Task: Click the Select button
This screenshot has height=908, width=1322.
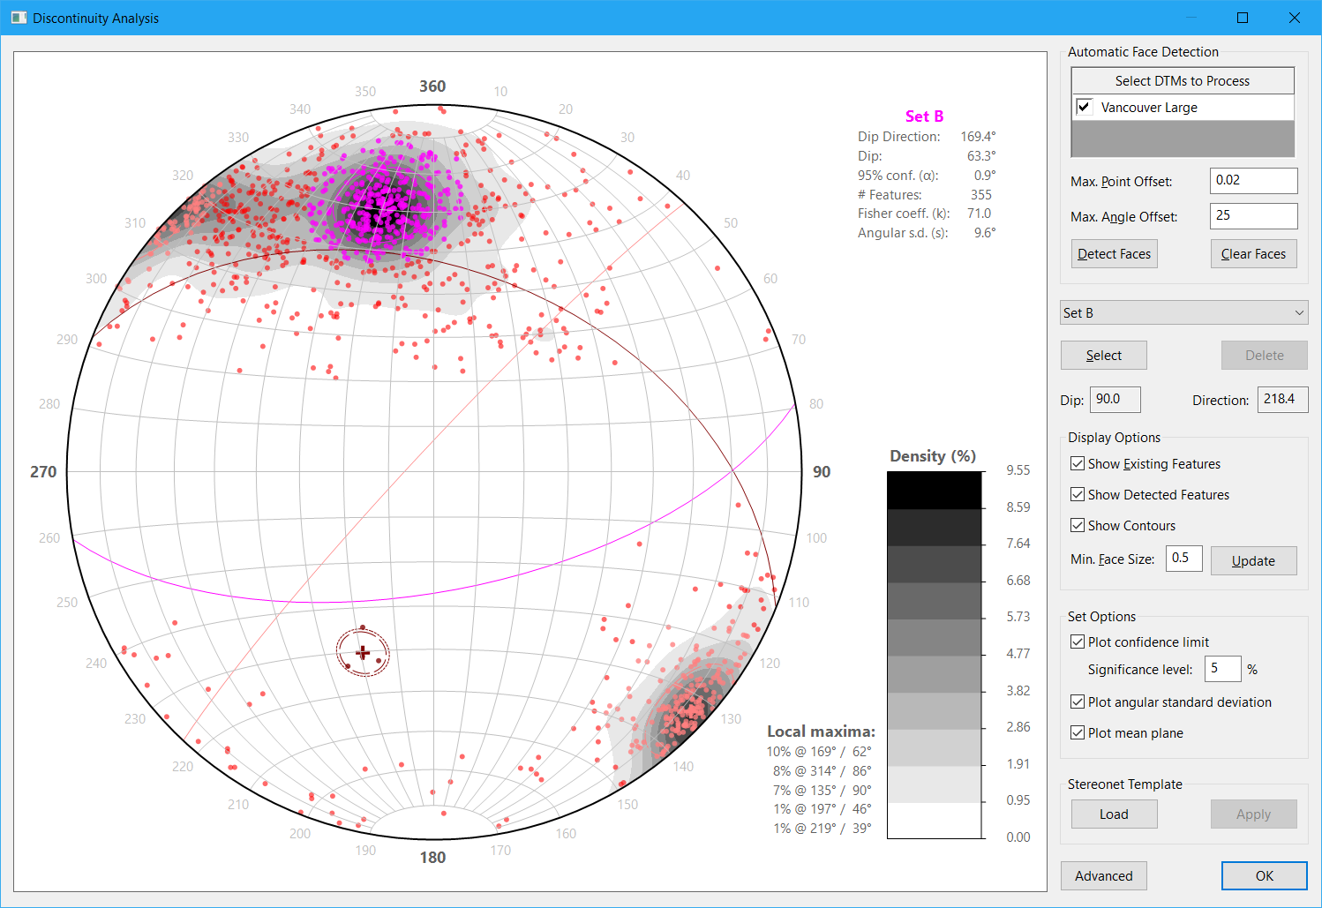Action: click(x=1103, y=355)
